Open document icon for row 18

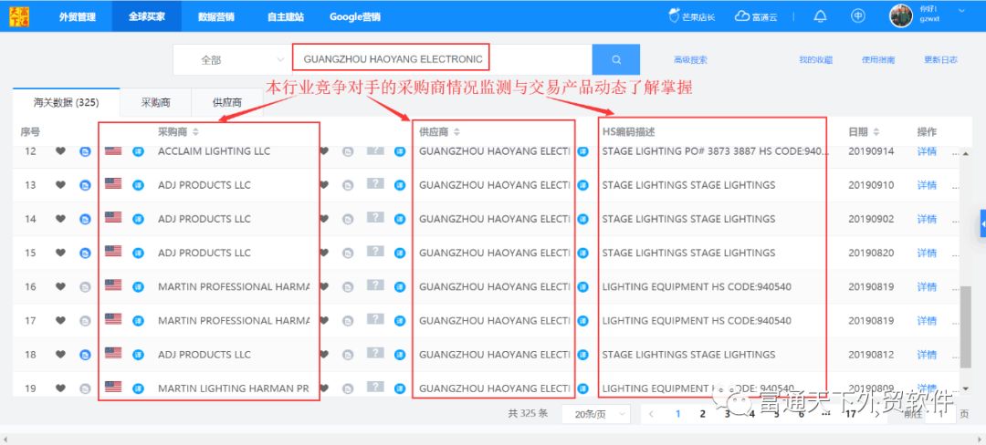85,355
